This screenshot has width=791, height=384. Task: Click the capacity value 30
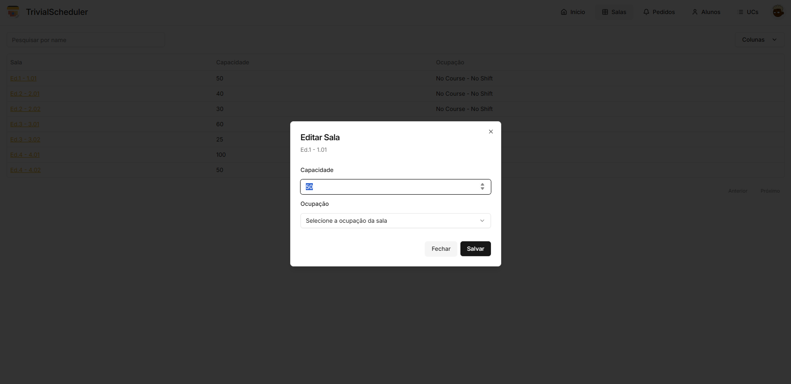coord(220,109)
